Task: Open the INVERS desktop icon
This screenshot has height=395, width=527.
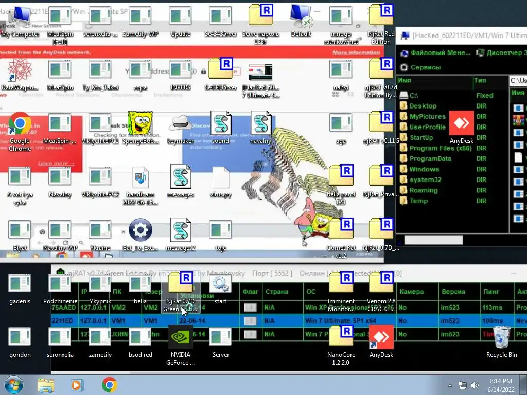Action: (181, 75)
